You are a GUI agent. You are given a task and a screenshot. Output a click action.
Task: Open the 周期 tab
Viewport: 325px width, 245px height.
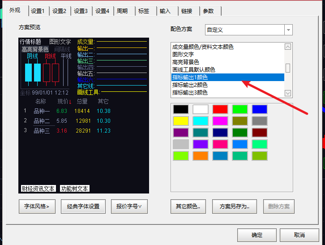(124, 11)
